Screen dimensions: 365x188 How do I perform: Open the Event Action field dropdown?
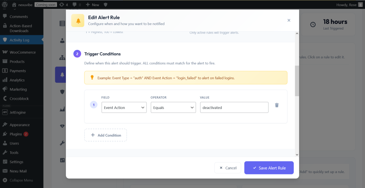[124, 108]
